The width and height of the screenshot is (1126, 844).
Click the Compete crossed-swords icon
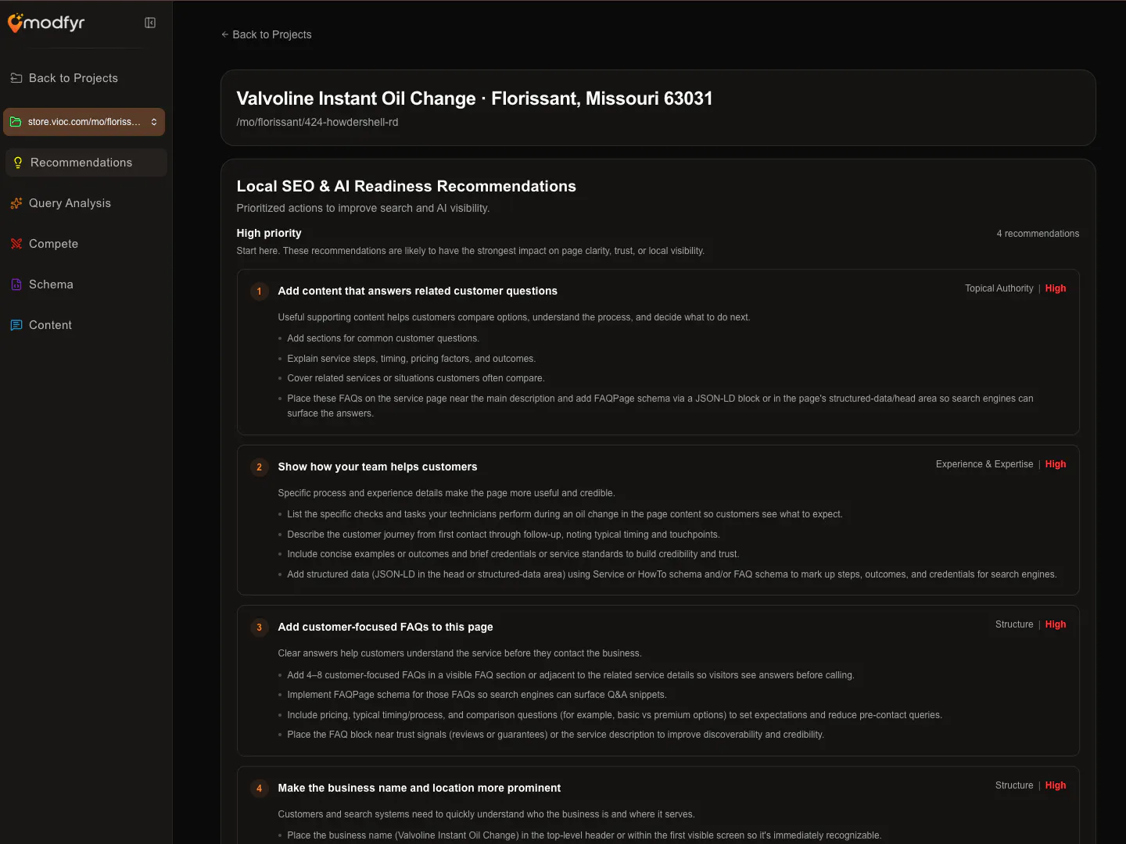click(16, 244)
